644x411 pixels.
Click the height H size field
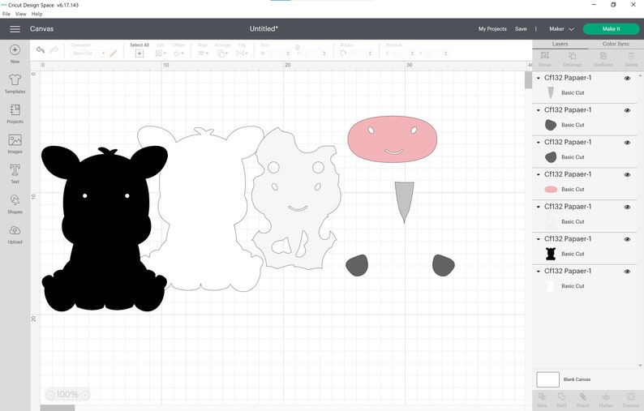point(315,54)
